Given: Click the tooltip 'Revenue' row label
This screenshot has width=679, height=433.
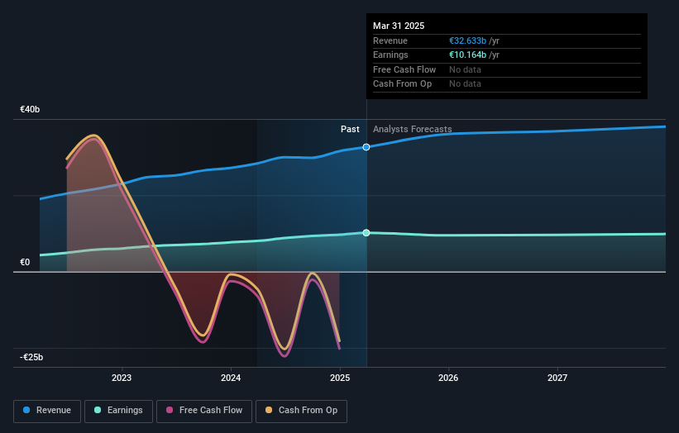Looking at the screenshot, I should 390,40.
